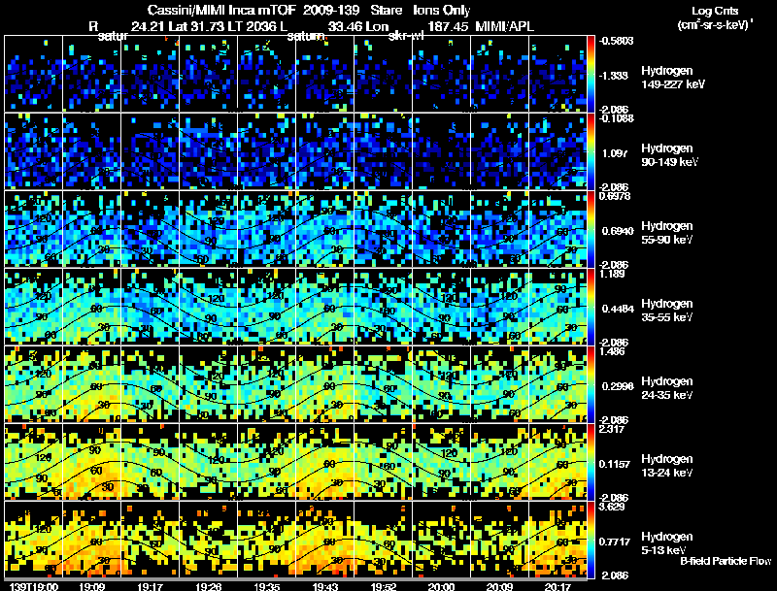Open the 20:17 panel in the 13-24 keV row
The height and width of the screenshot is (591, 777).
coord(557,462)
